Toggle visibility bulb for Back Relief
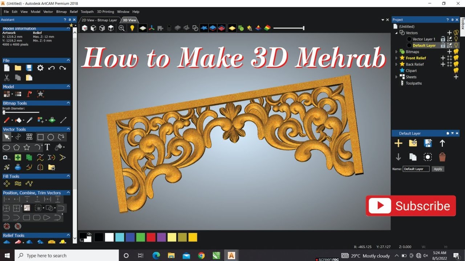Screen dimensions: 465x261 [x=456, y=64]
